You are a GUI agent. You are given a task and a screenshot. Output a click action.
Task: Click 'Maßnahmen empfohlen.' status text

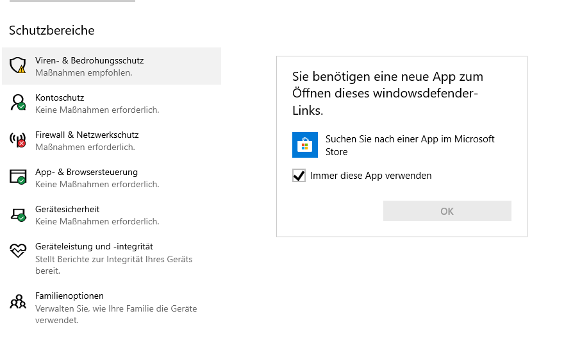tap(84, 73)
